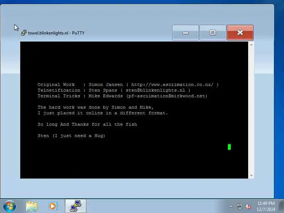Click the green terminal cursor block
The image size is (284, 213).
point(229,147)
